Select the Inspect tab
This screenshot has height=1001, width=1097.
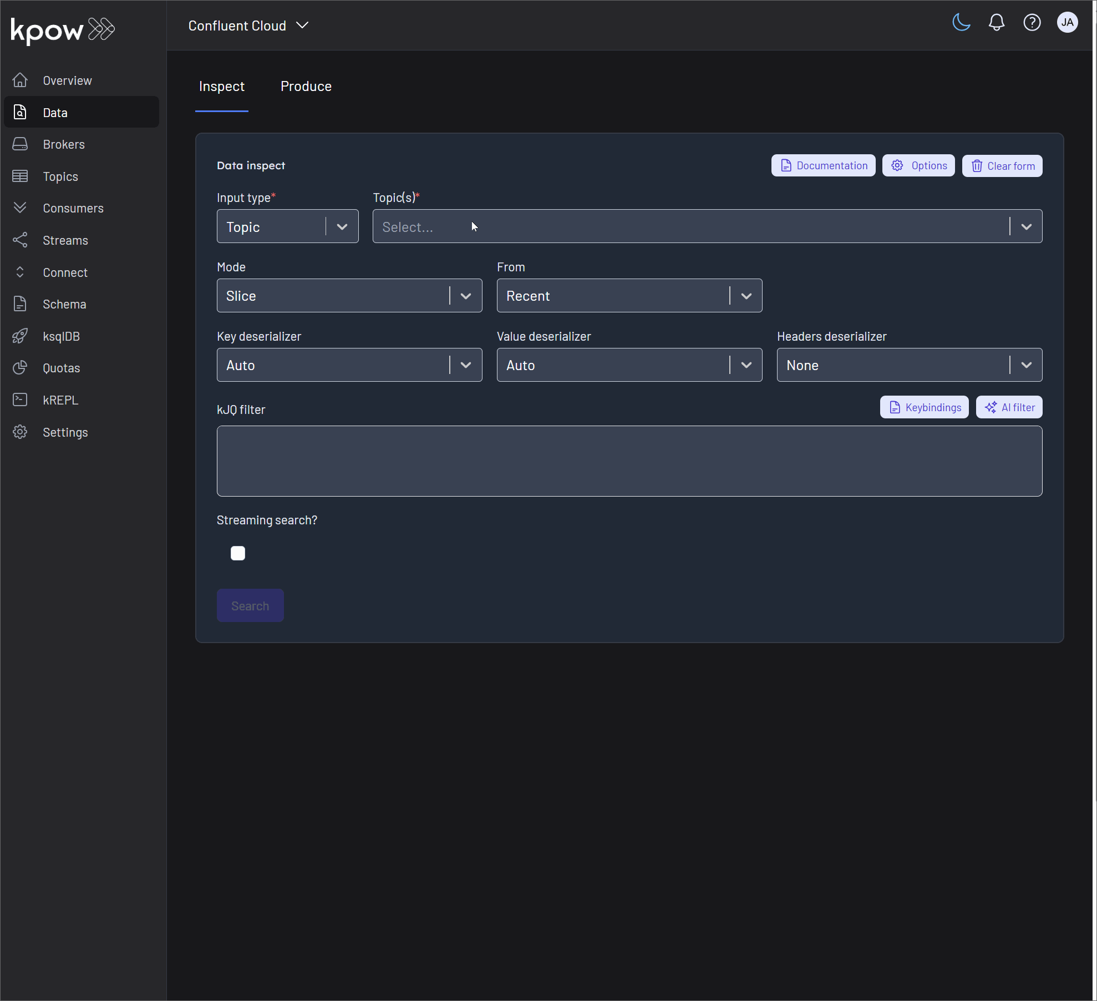(221, 86)
